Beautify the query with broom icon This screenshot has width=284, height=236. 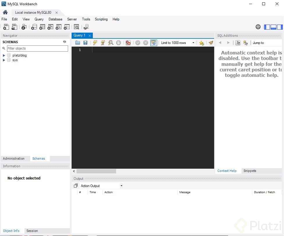coord(211,43)
